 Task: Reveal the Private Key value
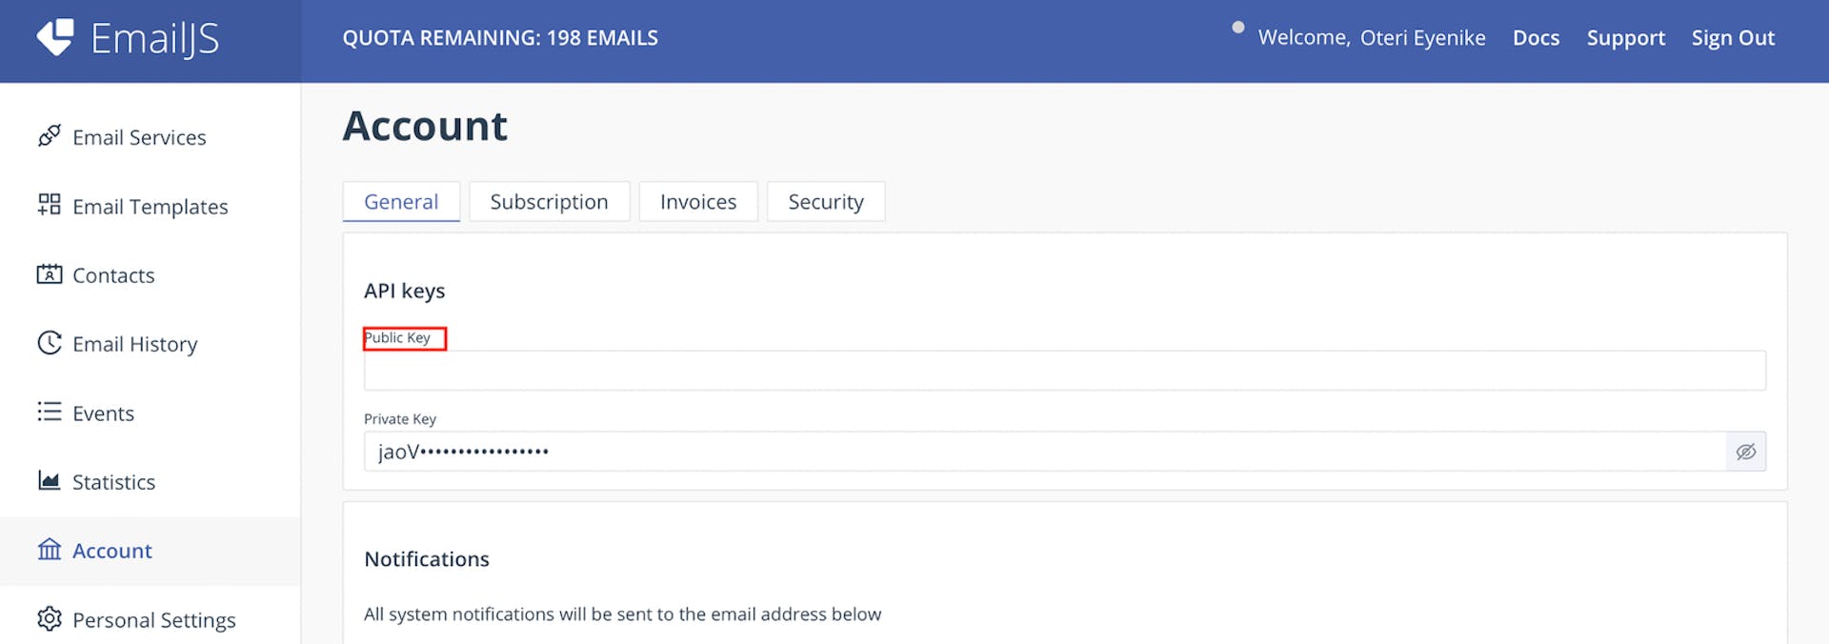(x=1746, y=451)
